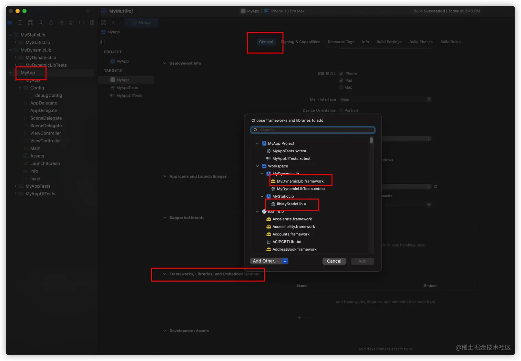
Task: Collapse the Development Assets section
Action: coord(165,331)
